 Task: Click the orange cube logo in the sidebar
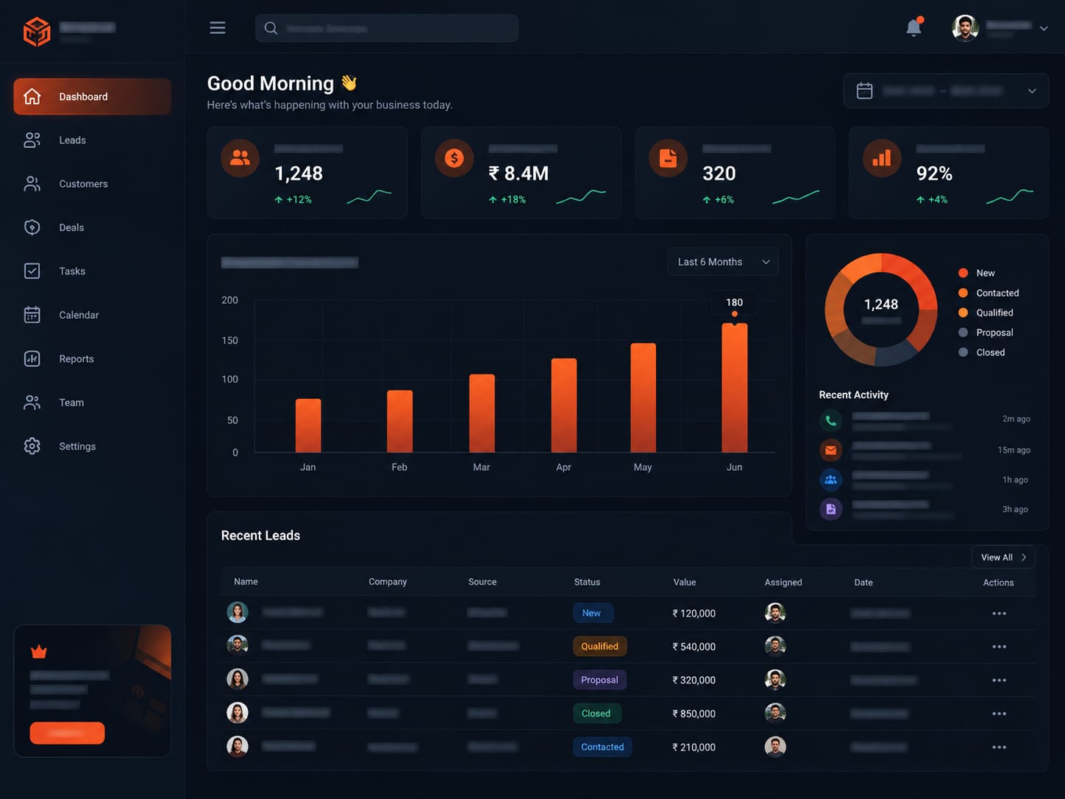tap(37, 31)
